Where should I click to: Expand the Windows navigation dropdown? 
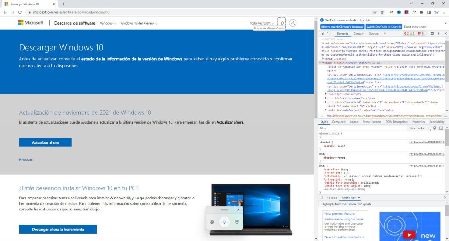pos(108,23)
